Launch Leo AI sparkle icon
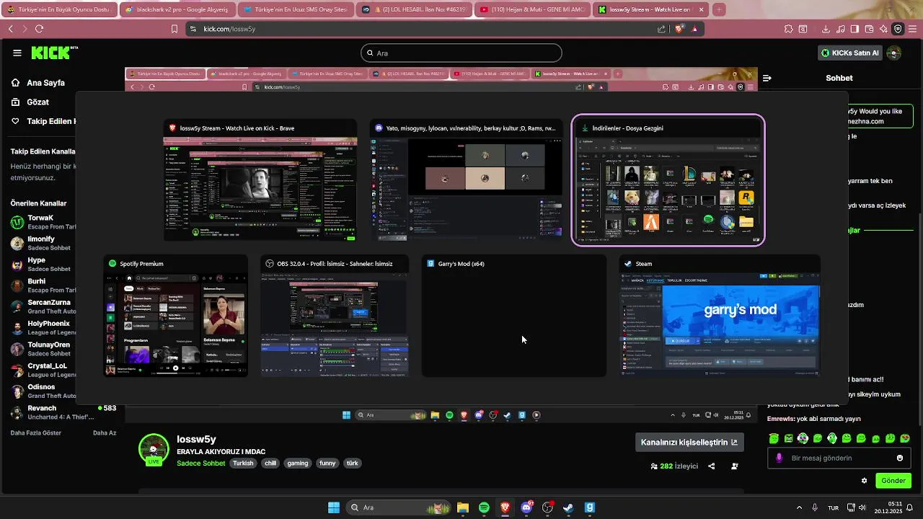The height and width of the screenshot is (519, 923). tap(883, 29)
